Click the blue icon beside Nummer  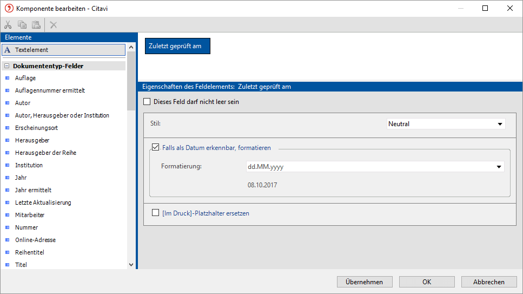[x=8, y=227]
